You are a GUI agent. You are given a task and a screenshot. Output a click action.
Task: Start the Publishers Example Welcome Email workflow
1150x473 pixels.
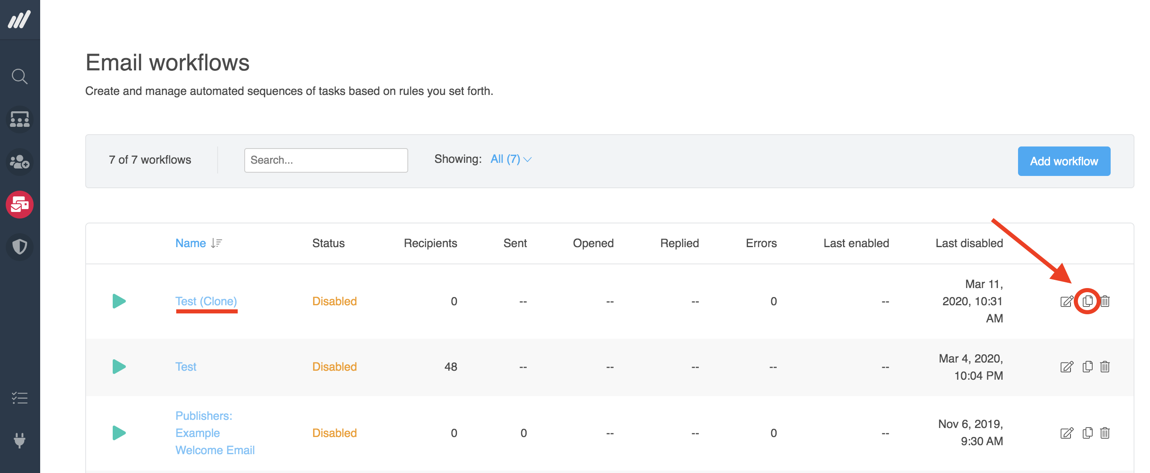tap(119, 433)
